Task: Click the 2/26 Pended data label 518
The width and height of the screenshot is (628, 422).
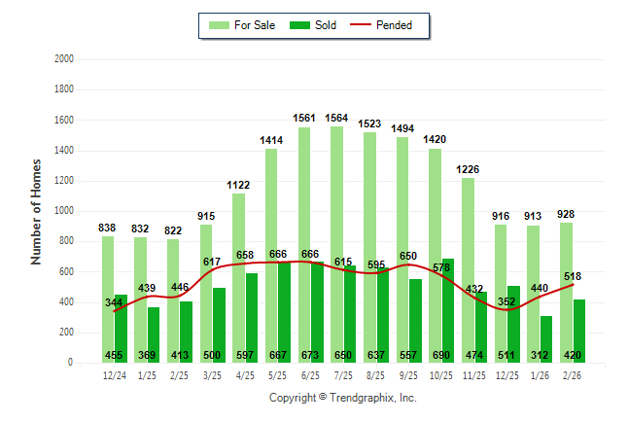Action: click(x=572, y=276)
